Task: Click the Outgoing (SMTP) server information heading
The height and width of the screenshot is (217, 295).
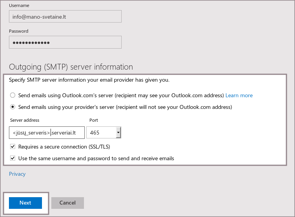Action: (71, 67)
